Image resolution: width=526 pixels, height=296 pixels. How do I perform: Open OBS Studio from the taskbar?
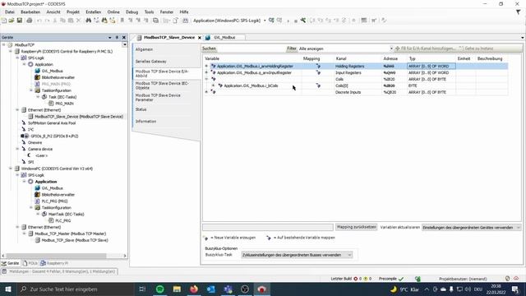[x=245, y=289]
